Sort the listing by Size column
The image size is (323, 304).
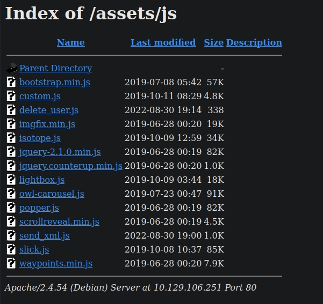[x=213, y=42]
